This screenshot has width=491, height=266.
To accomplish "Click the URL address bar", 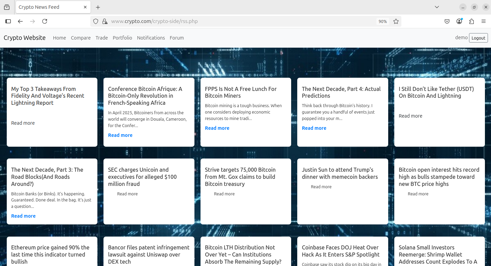I will (237, 21).
